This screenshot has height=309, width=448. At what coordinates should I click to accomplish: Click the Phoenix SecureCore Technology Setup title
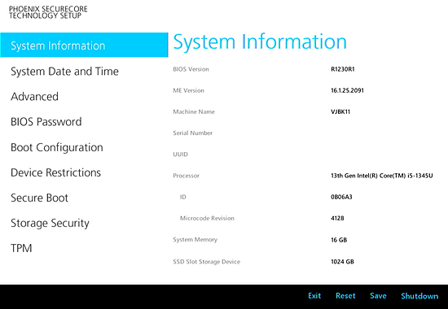pos(48,12)
